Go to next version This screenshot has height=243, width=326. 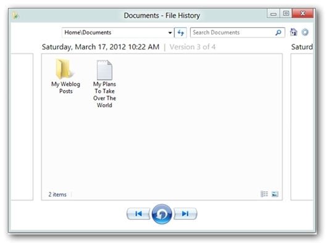185,213
